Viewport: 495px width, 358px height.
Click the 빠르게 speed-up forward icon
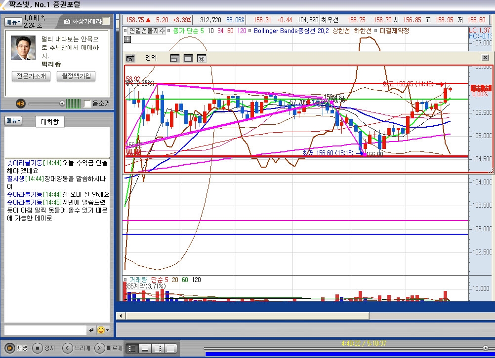(99, 348)
